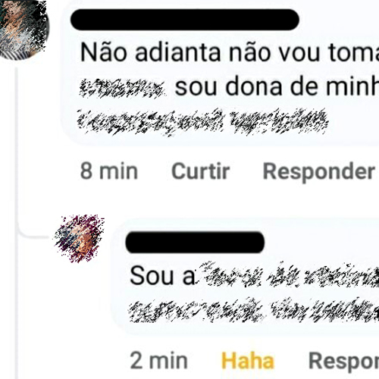Click Curtir under the first comment
Viewport: 379px width, 379px height.
tap(201, 171)
